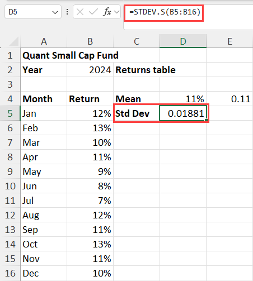The image size is (253, 281).
Task: Click cell E4 showing 0.11
Action: (229, 99)
